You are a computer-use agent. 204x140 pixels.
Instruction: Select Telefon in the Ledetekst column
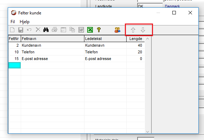point(105,52)
